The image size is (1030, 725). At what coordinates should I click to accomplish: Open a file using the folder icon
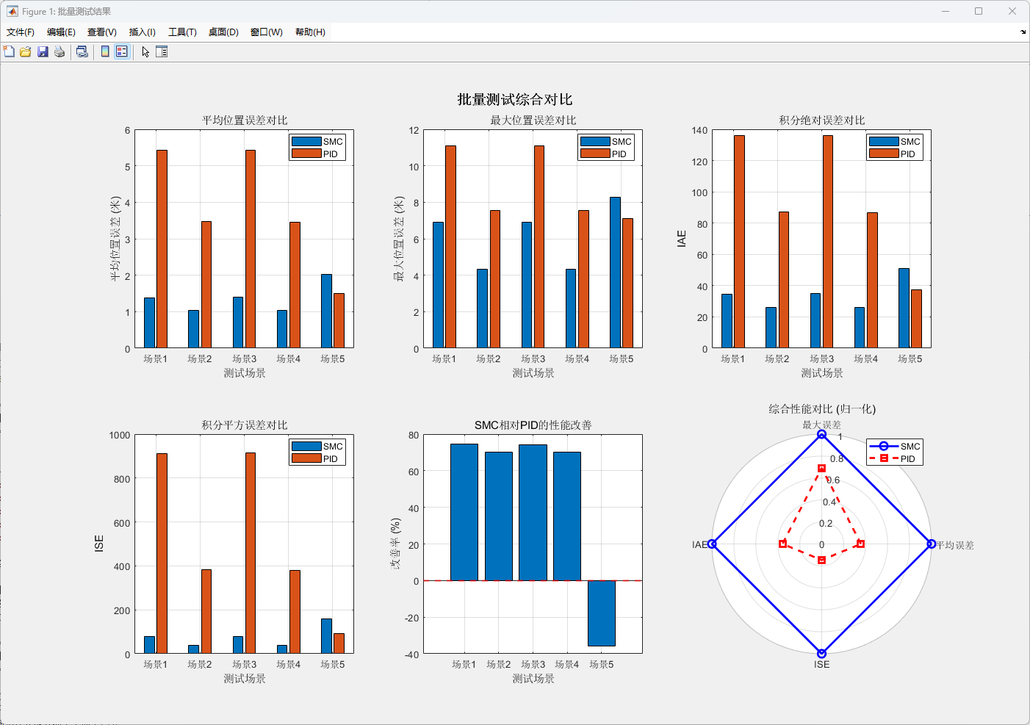[x=26, y=51]
